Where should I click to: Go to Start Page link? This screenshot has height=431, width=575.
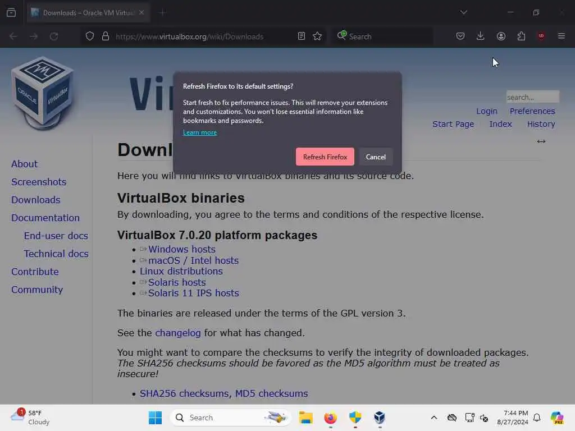pyautogui.click(x=453, y=124)
